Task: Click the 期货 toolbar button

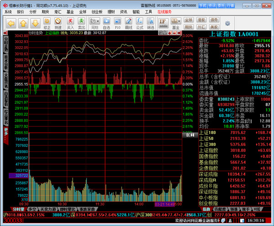Action: [189, 27]
